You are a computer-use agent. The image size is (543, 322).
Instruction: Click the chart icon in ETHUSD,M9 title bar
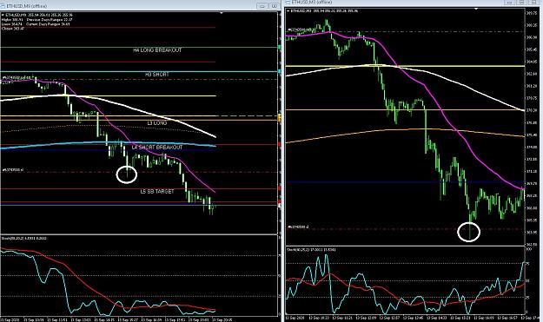click(x=3, y=6)
